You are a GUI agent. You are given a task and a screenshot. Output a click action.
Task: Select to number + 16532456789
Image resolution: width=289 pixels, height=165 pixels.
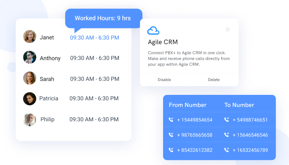click(250, 150)
